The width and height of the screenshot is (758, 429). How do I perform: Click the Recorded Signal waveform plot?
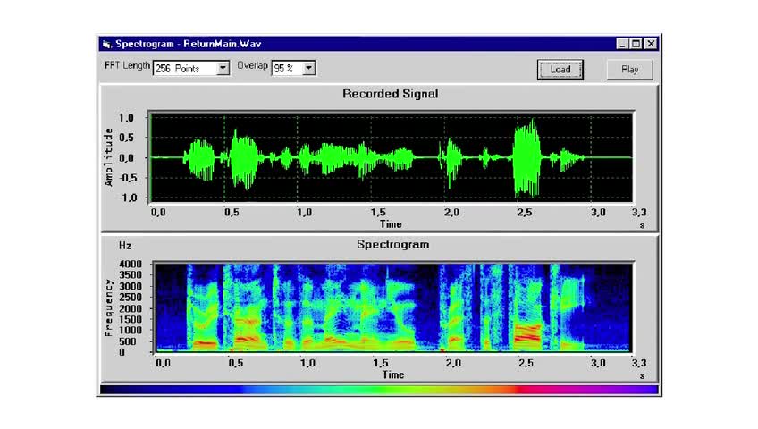click(x=391, y=157)
